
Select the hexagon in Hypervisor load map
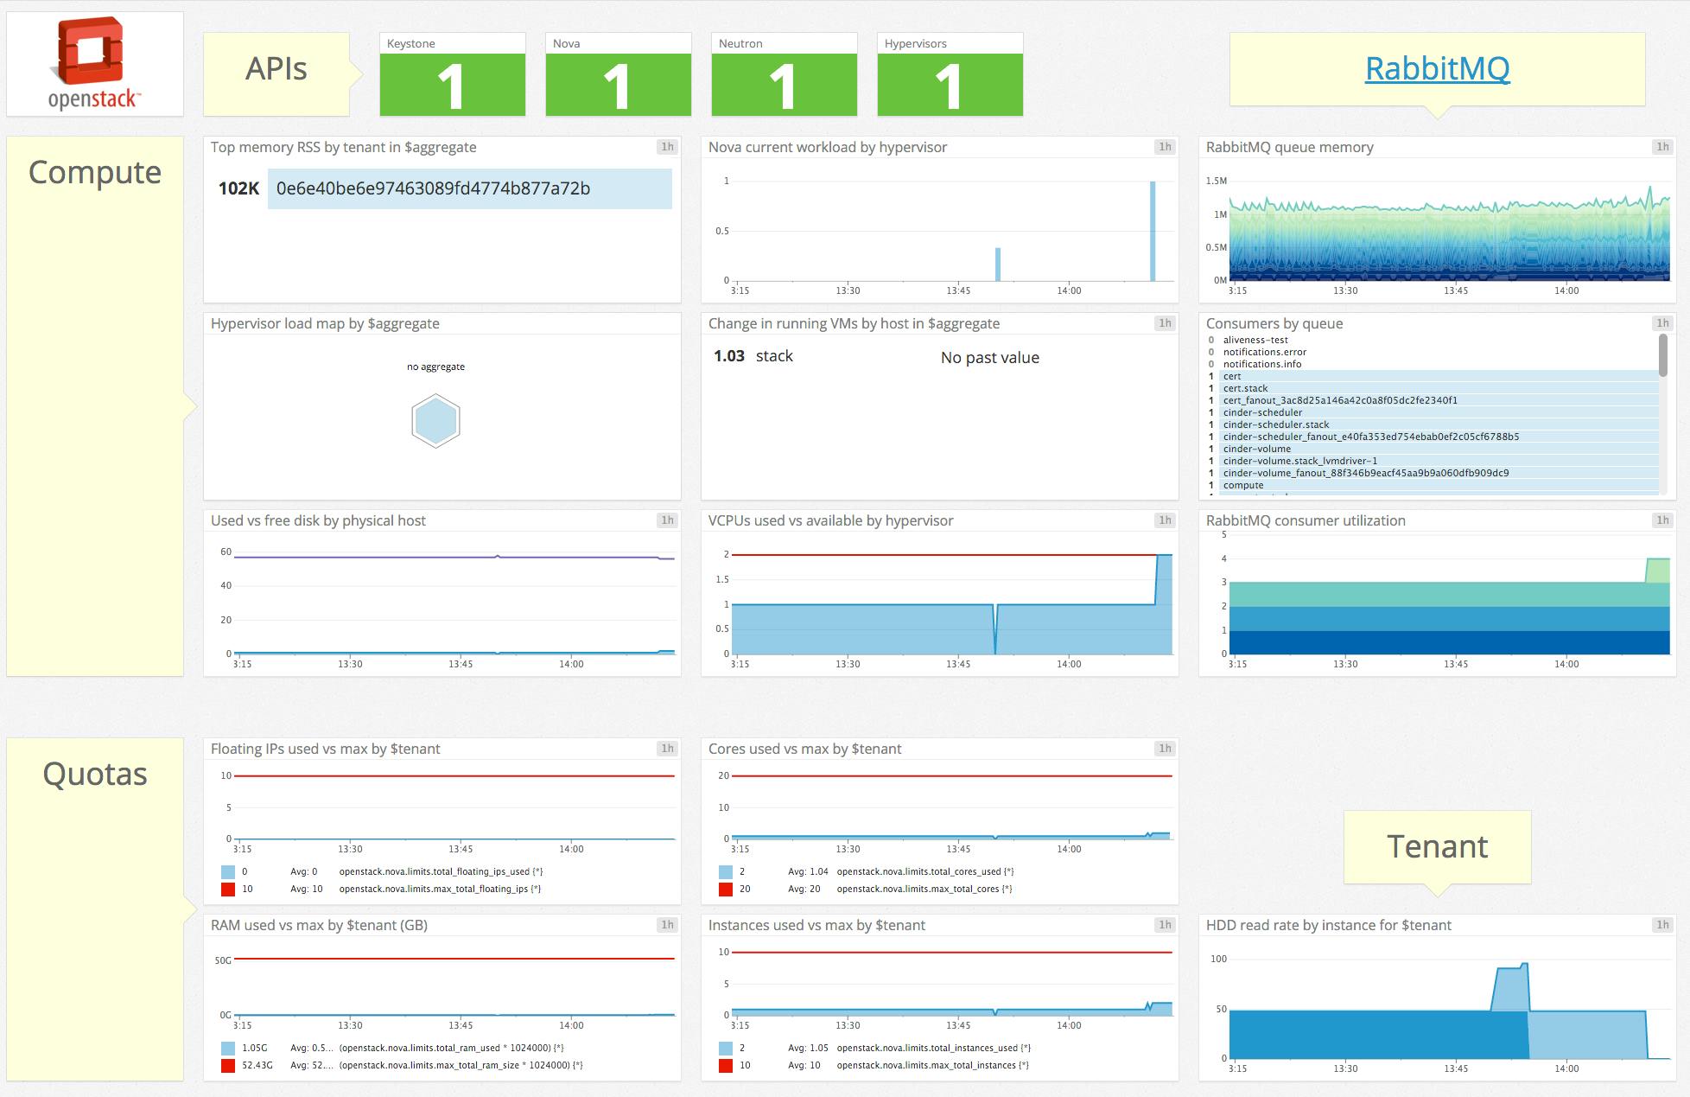[436, 421]
